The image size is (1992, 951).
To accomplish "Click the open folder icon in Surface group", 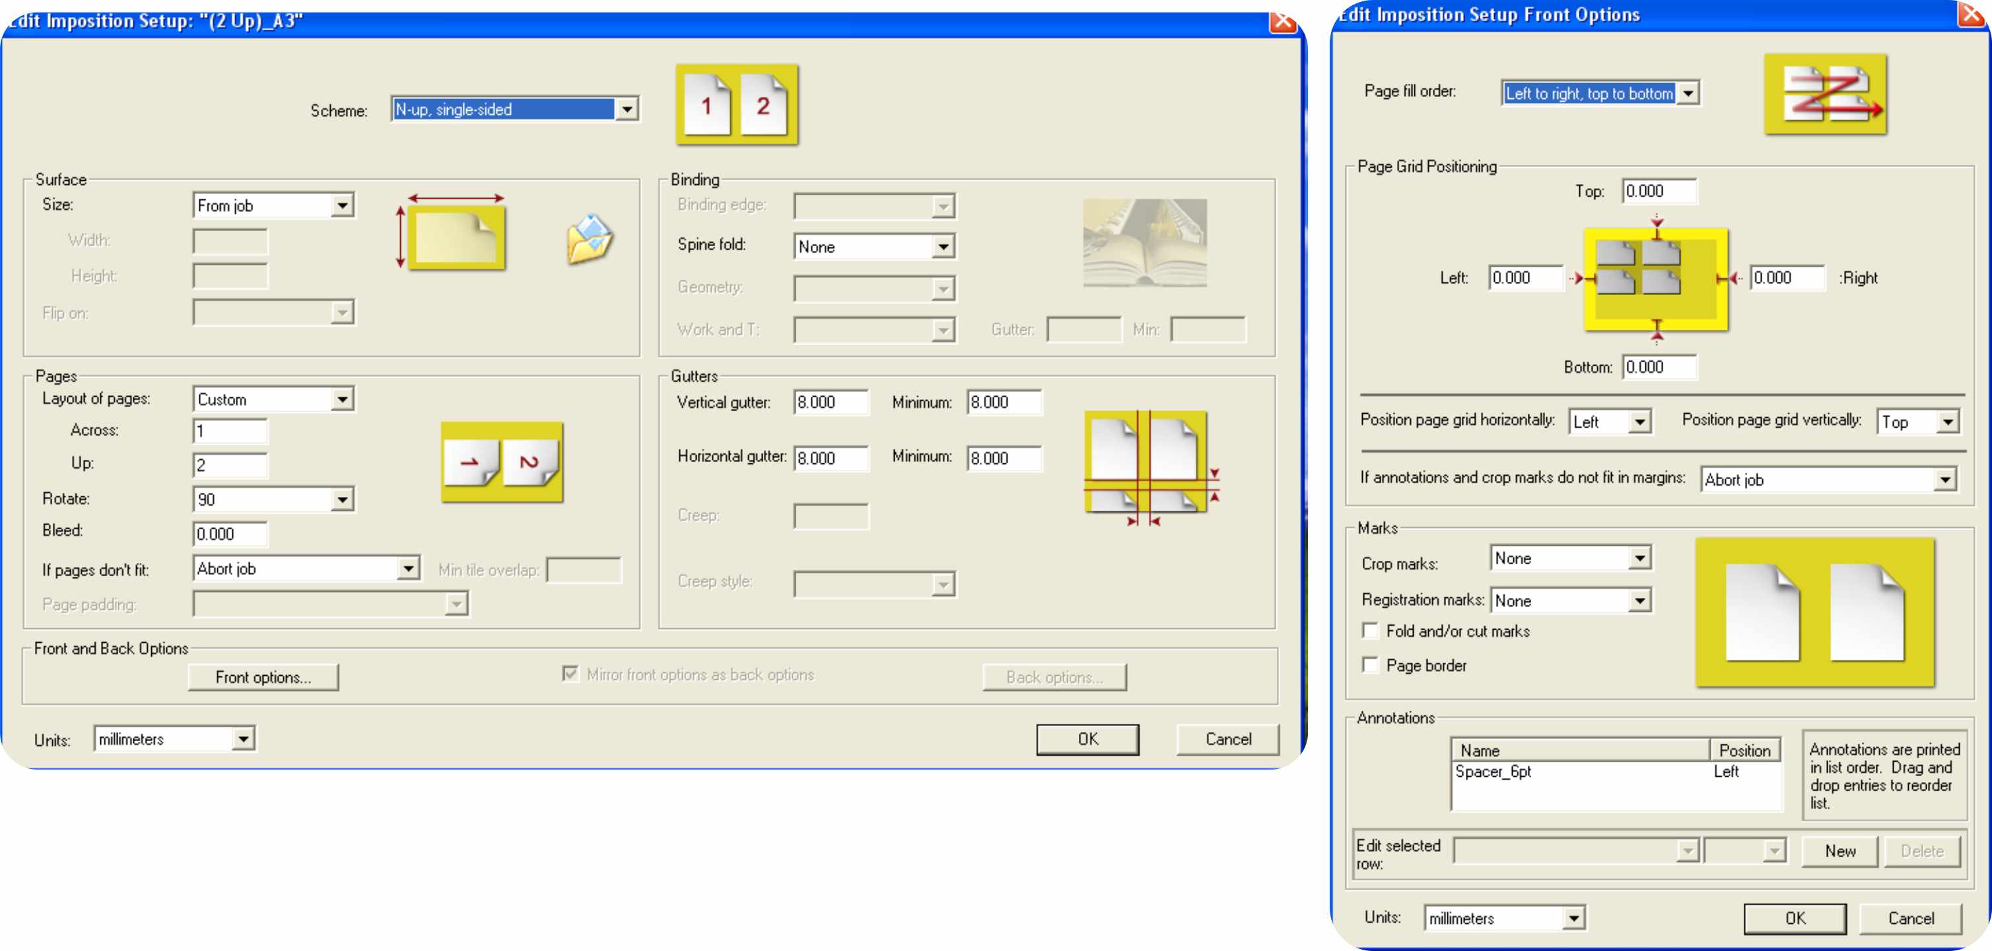I will 589,240.
